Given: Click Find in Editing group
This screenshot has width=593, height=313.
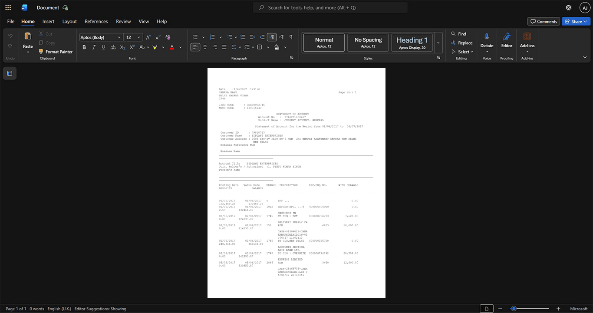Looking at the screenshot, I should (x=458, y=34).
